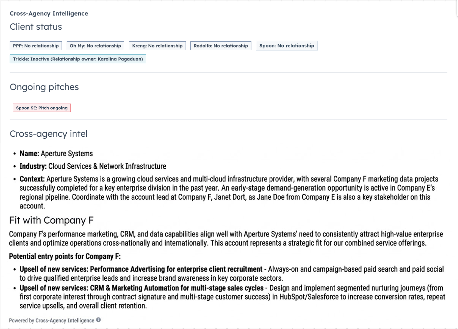The height and width of the screenshot is (329, 458).
Task: Click the Ongoing pitches heading
Action: pyautogui.click(x=44, y=87)
